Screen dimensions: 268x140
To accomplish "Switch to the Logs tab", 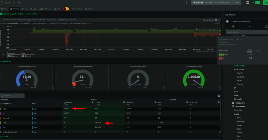I will coord(33,9).
